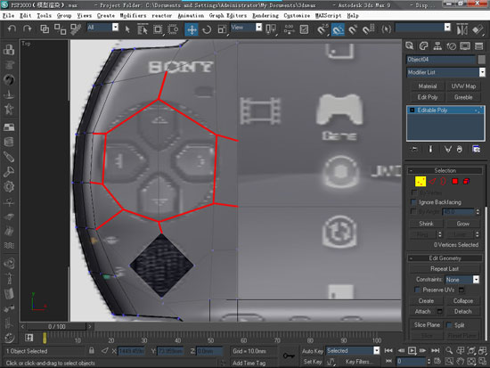Click the Object04 name field
The width and height of the screenshot is (490, 368).
pyautogui.click(x=441, y=59)
